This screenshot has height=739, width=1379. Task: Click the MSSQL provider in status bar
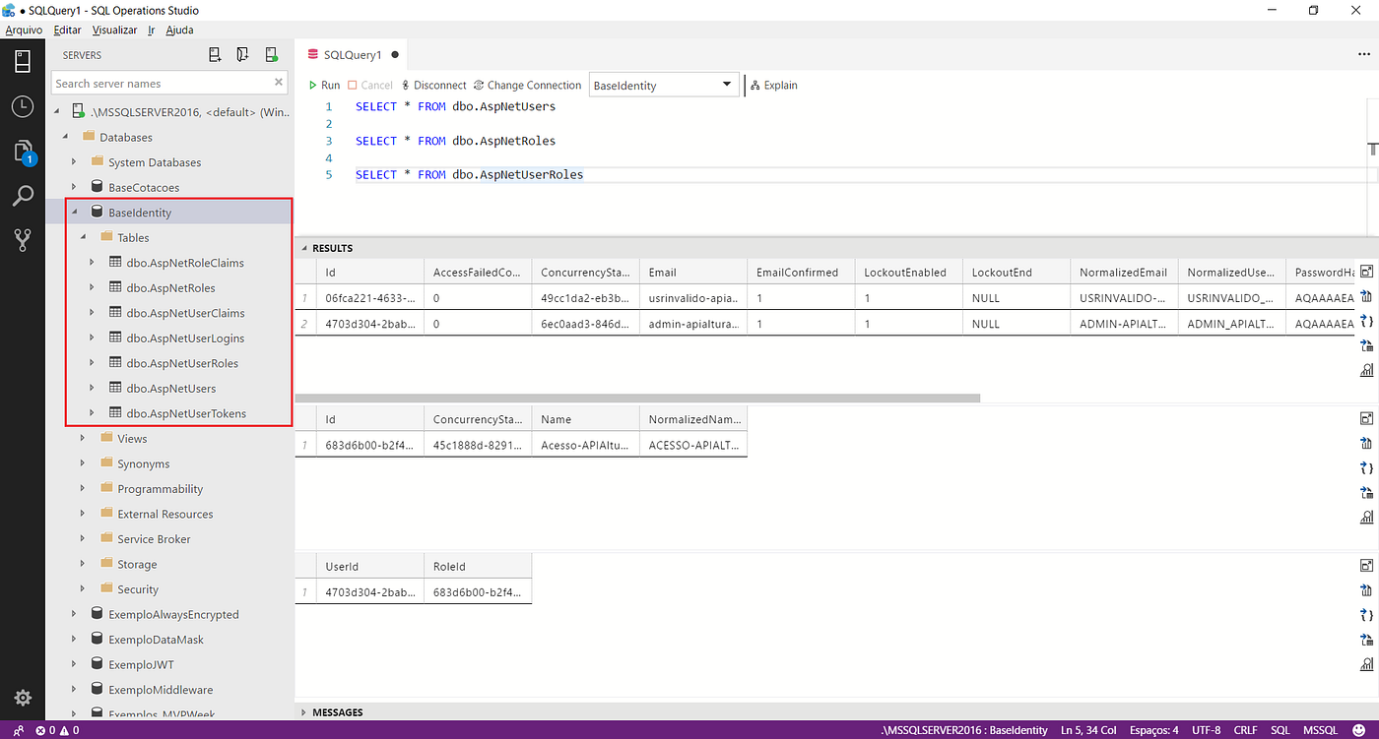point(1320,730)
